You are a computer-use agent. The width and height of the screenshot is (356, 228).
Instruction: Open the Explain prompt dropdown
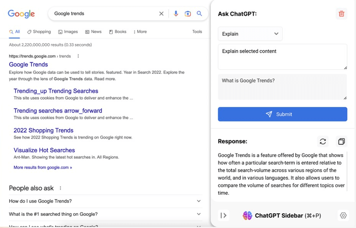click(x=250, y=34)
